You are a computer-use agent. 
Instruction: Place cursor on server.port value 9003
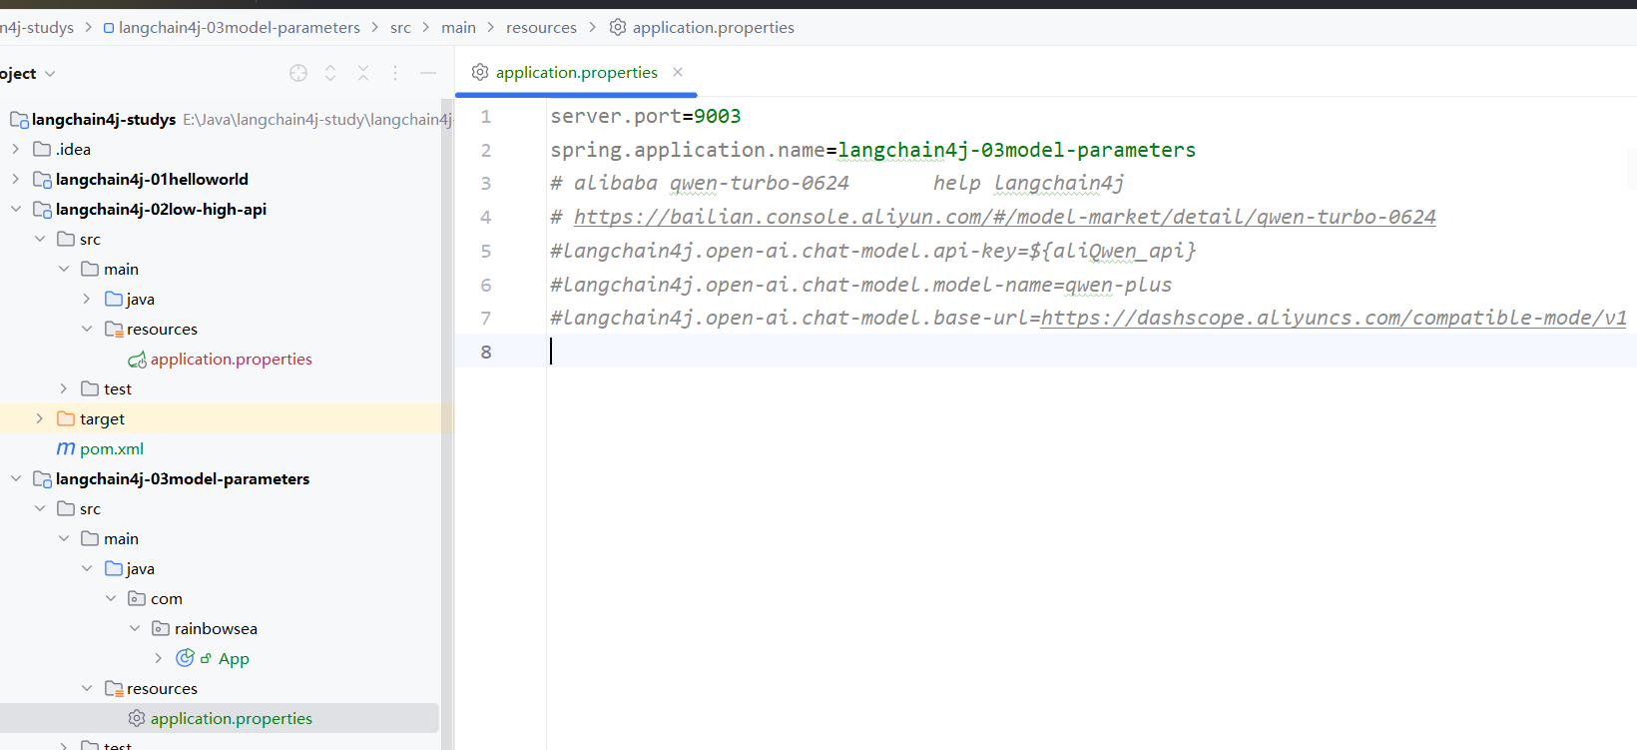tap(718, 116)
